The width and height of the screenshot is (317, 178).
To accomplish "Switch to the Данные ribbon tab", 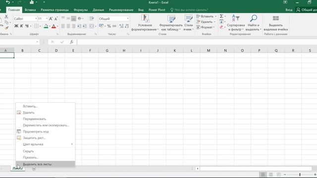I will click(98, 10).
